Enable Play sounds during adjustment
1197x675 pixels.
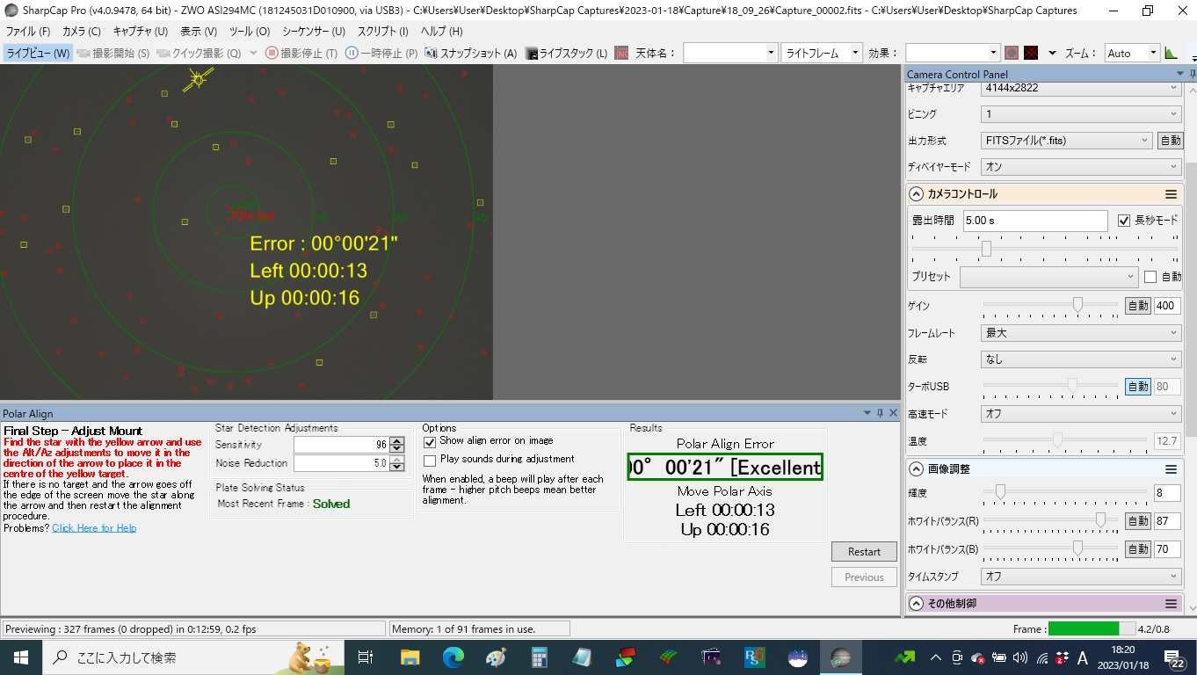coord(430,461)
